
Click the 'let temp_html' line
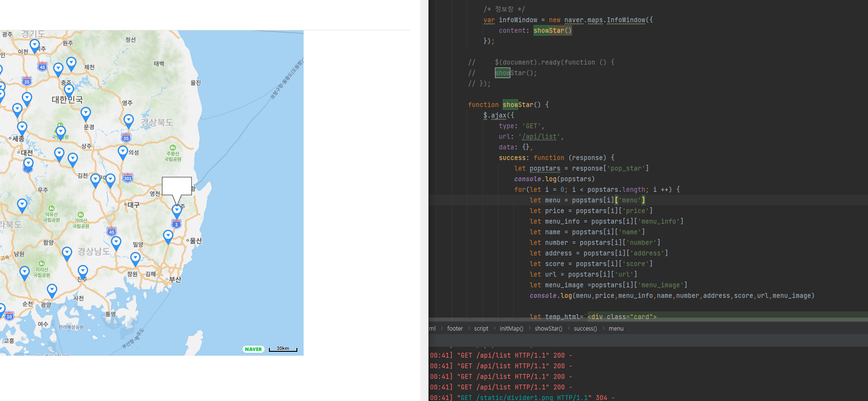593,317
